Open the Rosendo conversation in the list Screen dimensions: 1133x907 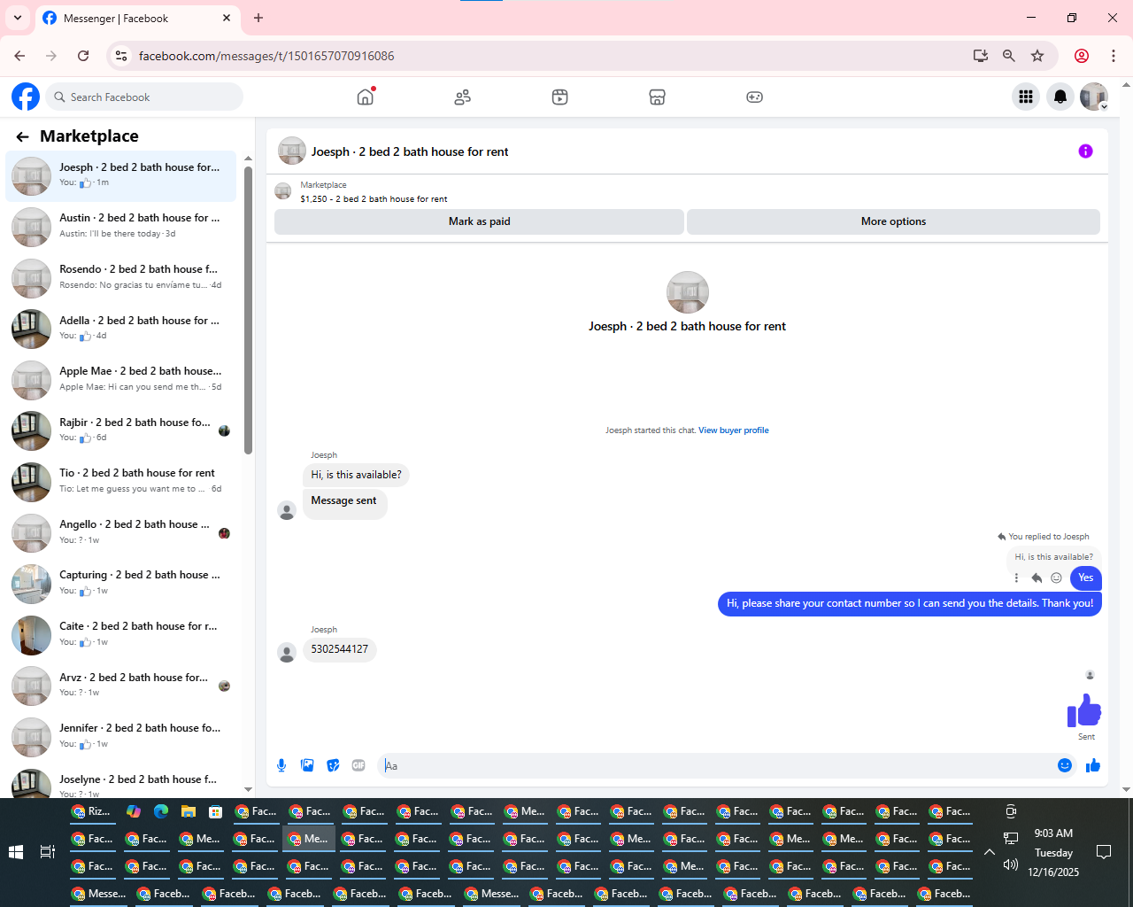(121, 277)
